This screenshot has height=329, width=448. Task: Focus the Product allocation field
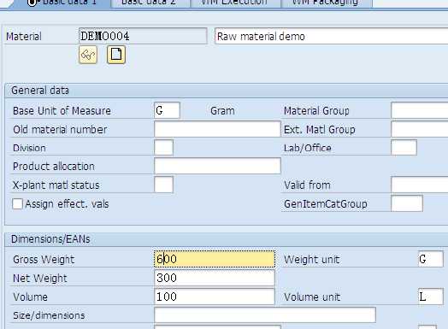click(x=217, y=166)
